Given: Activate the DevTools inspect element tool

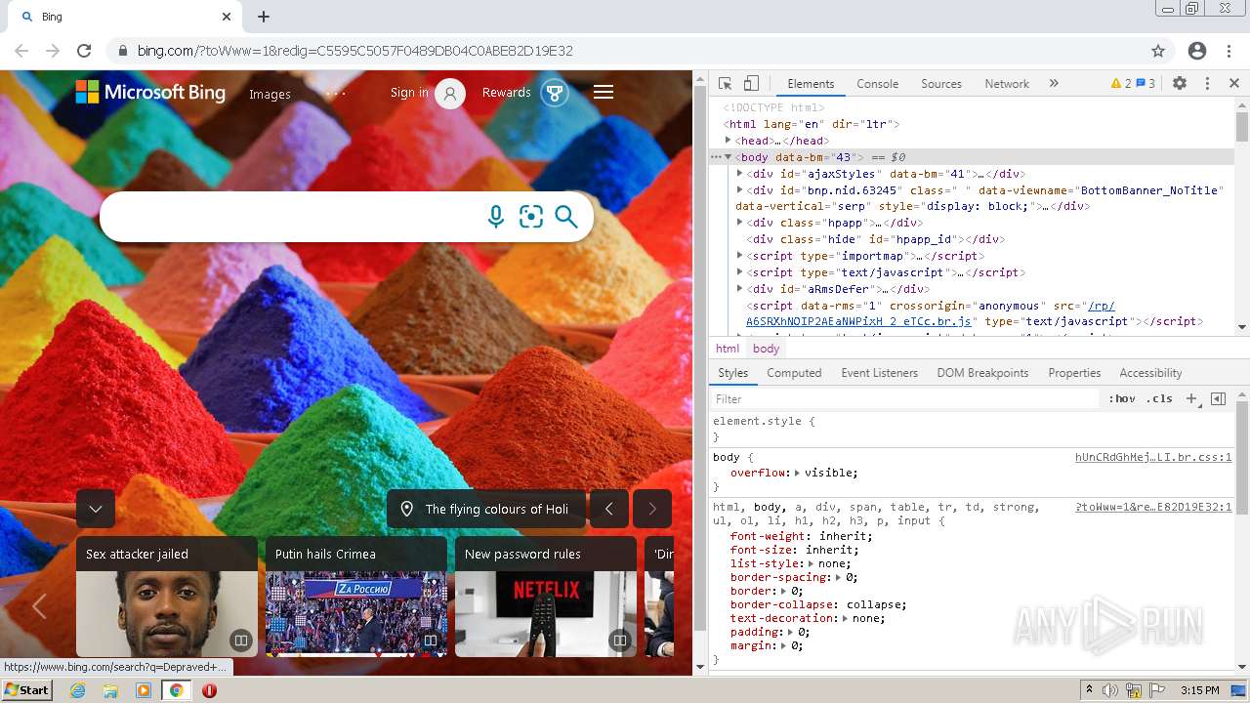Looking at the screenshot, I should click(x=725, y=84).
